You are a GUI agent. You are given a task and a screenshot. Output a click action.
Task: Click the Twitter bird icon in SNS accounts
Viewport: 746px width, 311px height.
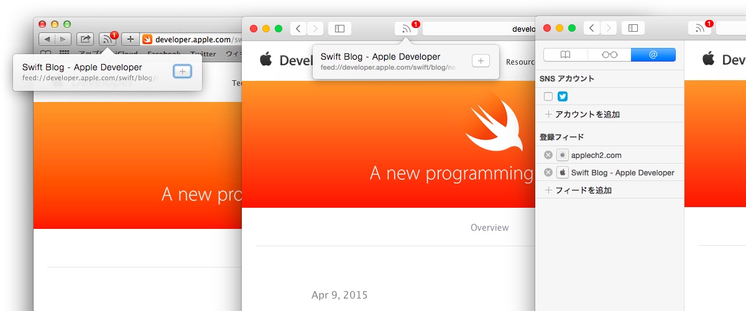[563, 96]
